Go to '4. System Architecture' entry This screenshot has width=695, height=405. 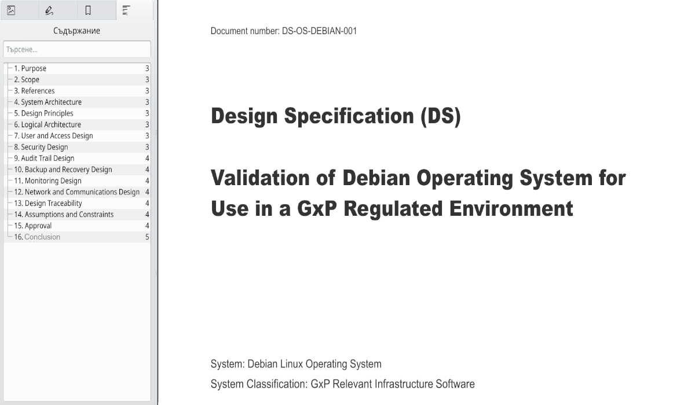77,102
